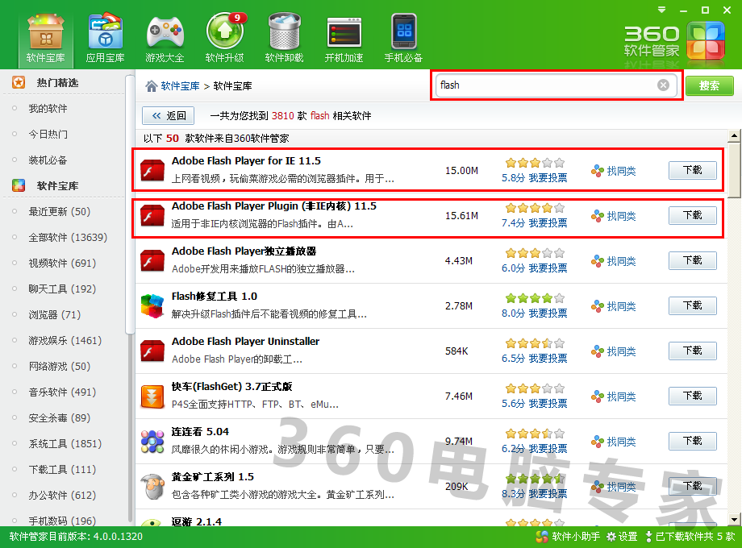Download Adobe Flash Player独立播放器
Screen dimensions: 742x548
pyautogui.click(x=692, y=260)
